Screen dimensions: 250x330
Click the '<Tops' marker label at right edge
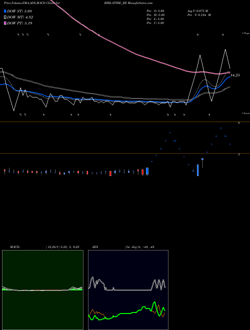click(246, 33)
